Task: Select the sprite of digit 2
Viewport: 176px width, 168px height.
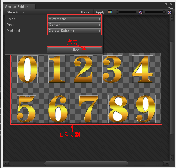Action: (x=83, y=69)
